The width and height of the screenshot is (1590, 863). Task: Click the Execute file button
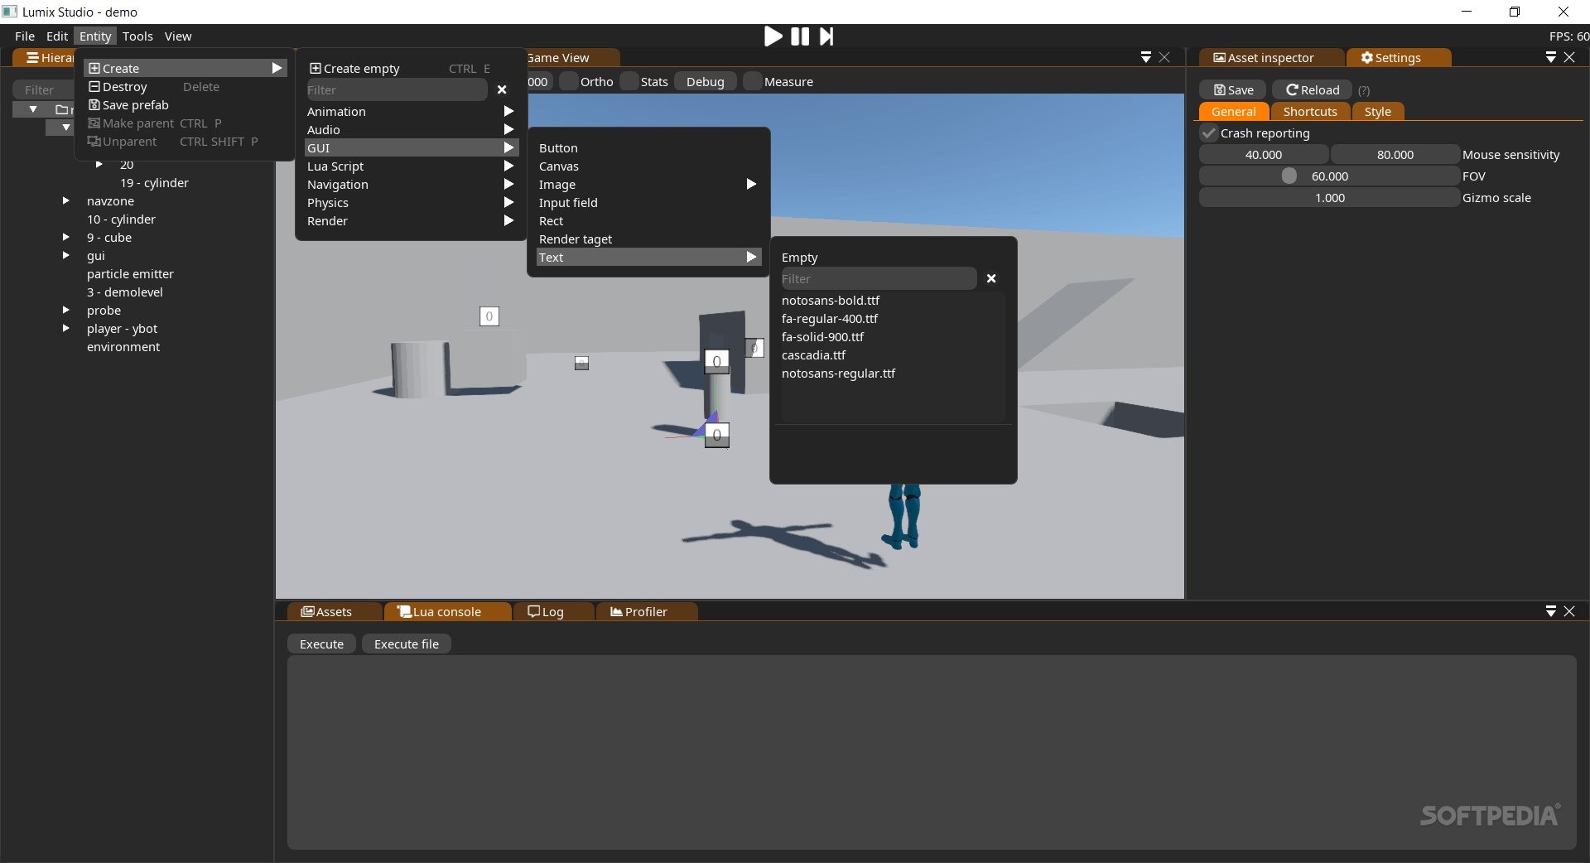407,644
